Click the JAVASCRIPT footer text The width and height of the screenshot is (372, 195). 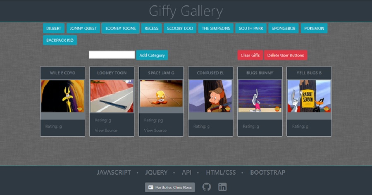[114, 172]
